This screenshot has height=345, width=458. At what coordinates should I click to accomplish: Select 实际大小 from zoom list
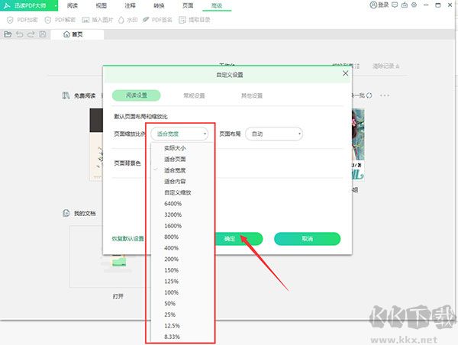point(175,148)
